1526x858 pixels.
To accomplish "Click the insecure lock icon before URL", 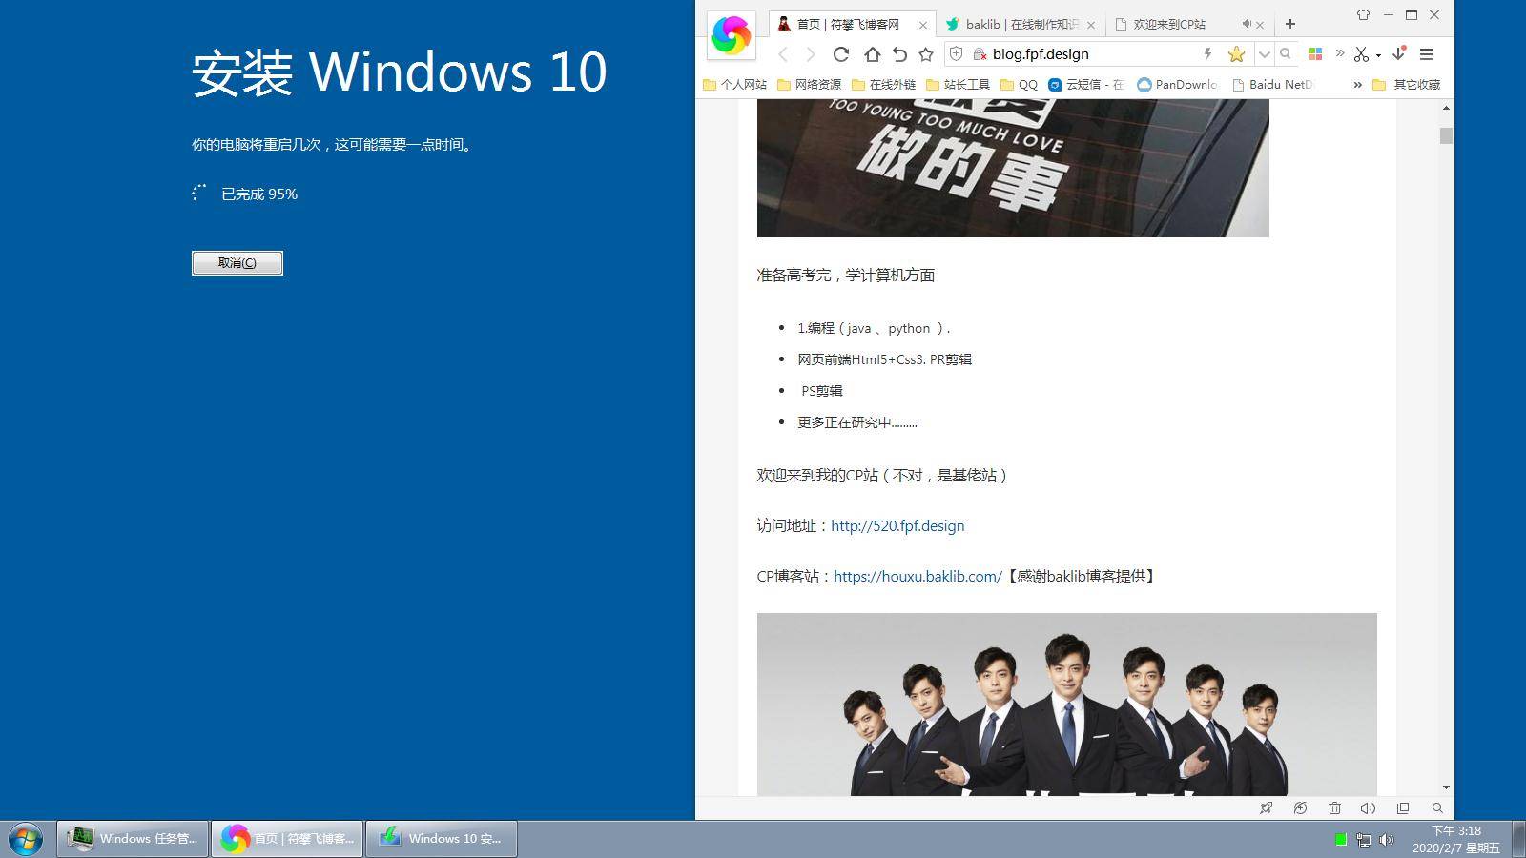I will 979,54.
